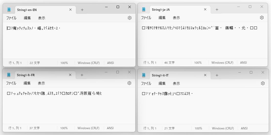Click Notepad icon in String1-it-IT title bar
The width and height of the screenshot is (271, 135).
[x=144, y=75]
